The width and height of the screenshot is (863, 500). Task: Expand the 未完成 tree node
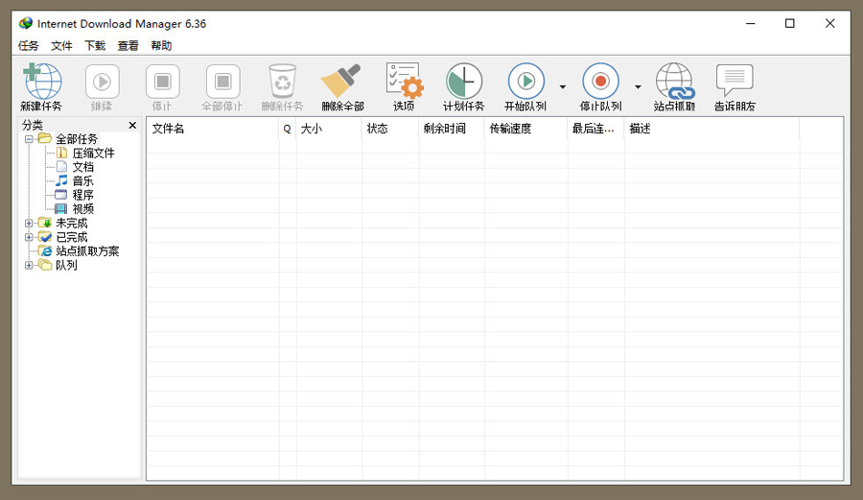(29, 224)
